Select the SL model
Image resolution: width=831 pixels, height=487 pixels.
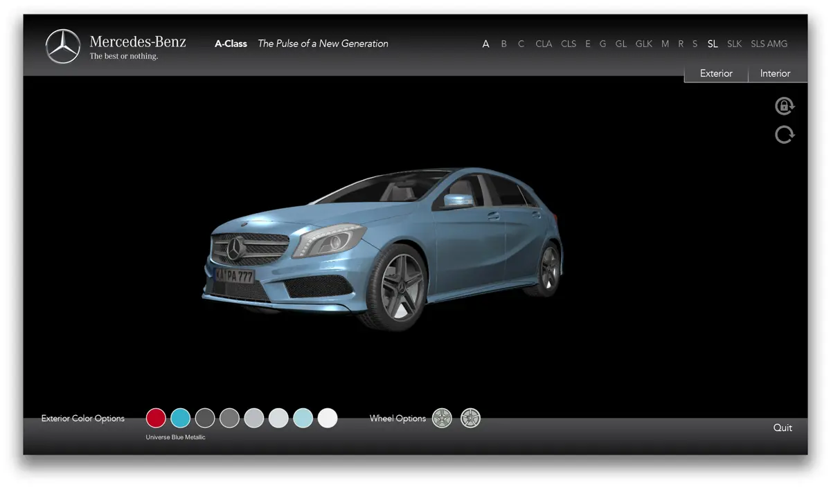point(713,44)
